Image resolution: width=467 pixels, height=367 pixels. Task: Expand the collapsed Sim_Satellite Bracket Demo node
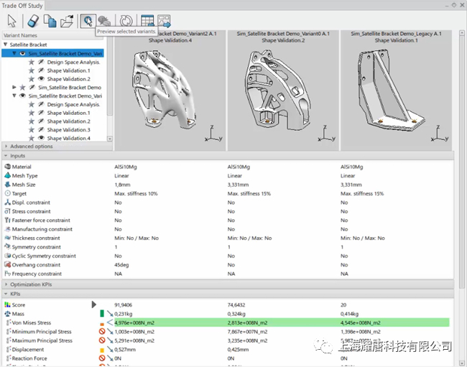[x=14, y=87]
